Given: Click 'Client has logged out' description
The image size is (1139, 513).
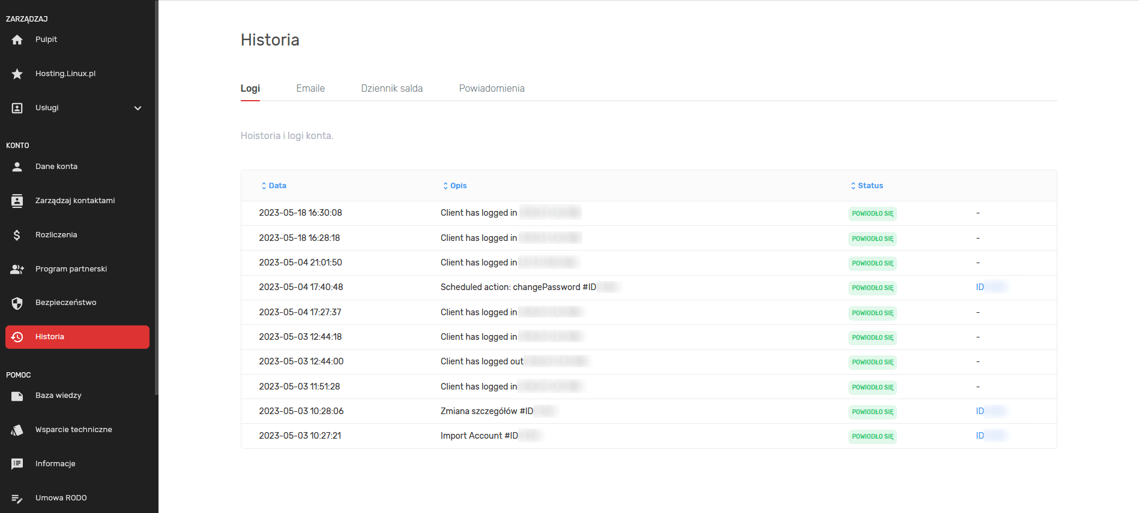Looking at the screenshot, I should tap(482, 361).
